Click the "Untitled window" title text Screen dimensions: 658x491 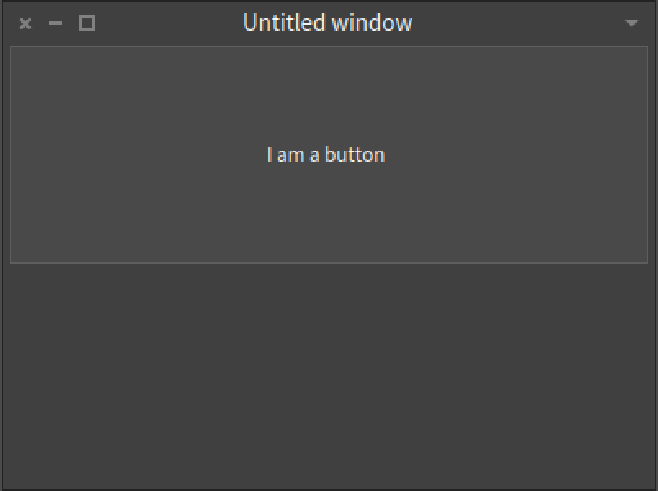(327, 23)
